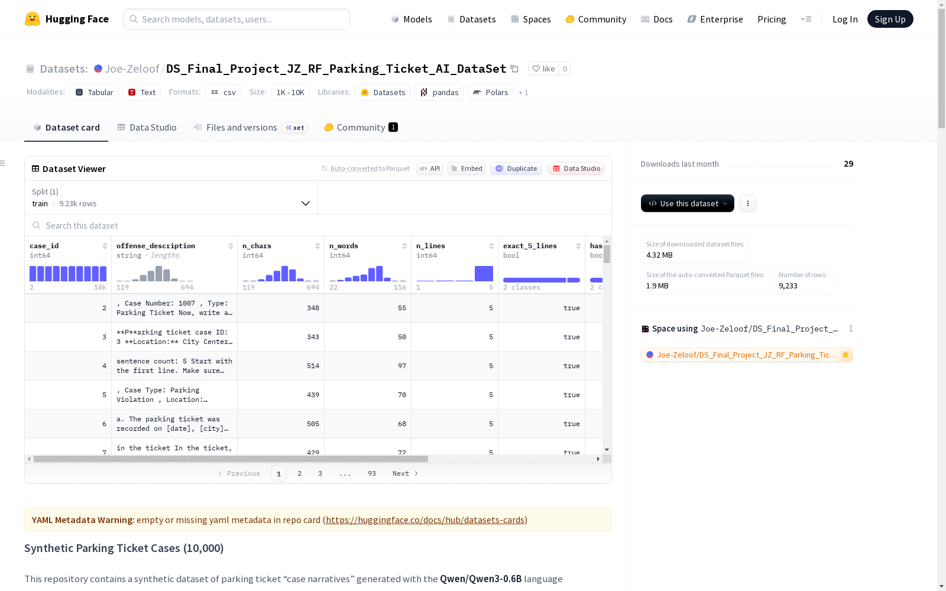Image resolution: width=946 pixels, height=591 pixels.
Task: Click the Search this dataset field
Action: coord(318,225)
